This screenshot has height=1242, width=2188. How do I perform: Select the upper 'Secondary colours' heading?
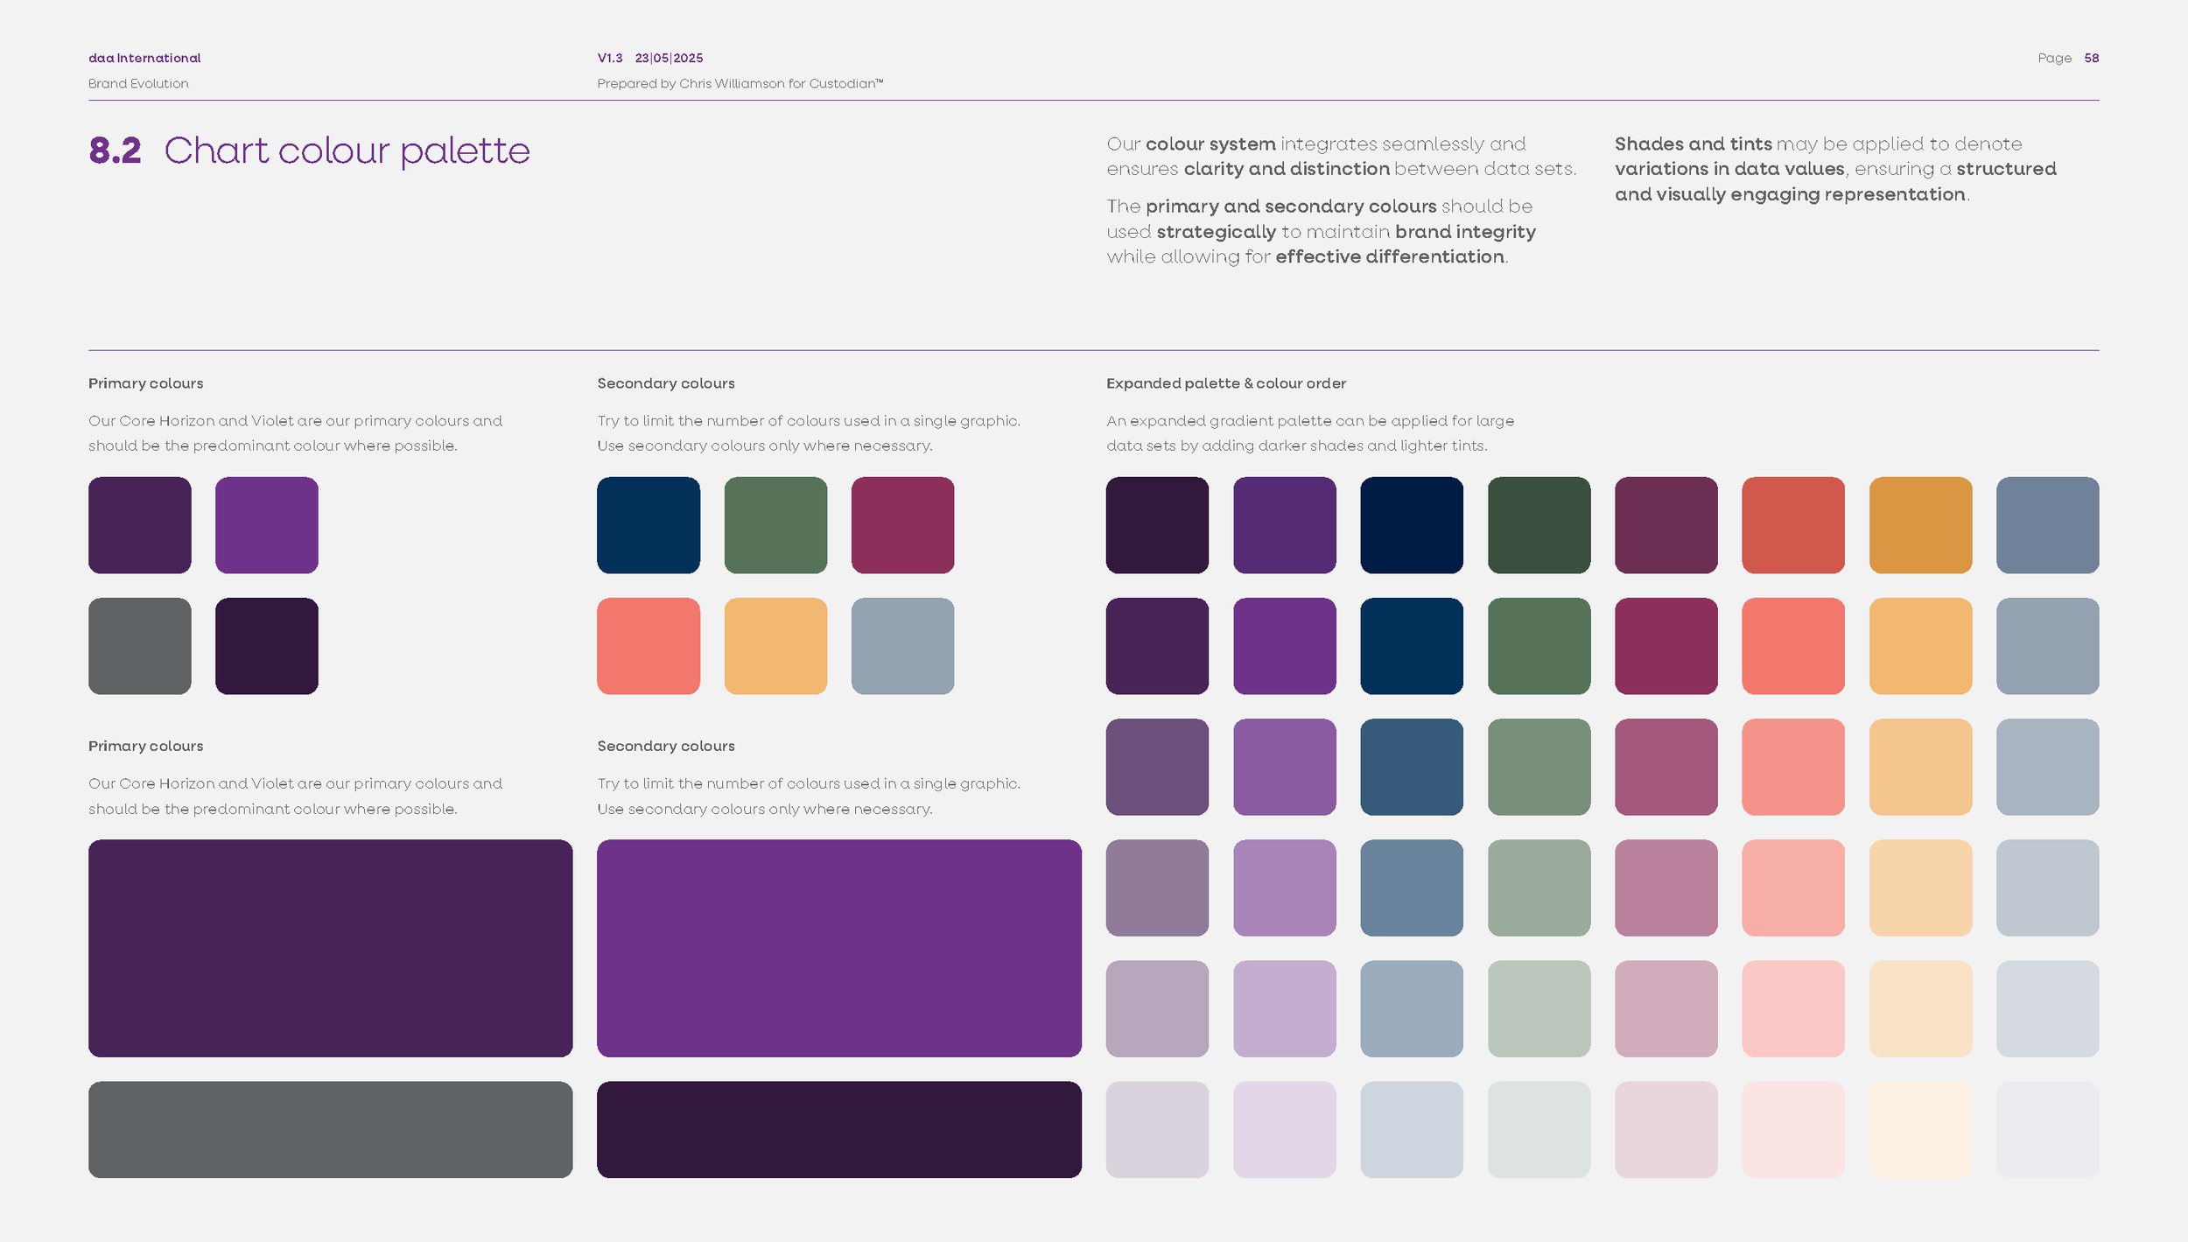pyautogui.click(x=666, y=383)
